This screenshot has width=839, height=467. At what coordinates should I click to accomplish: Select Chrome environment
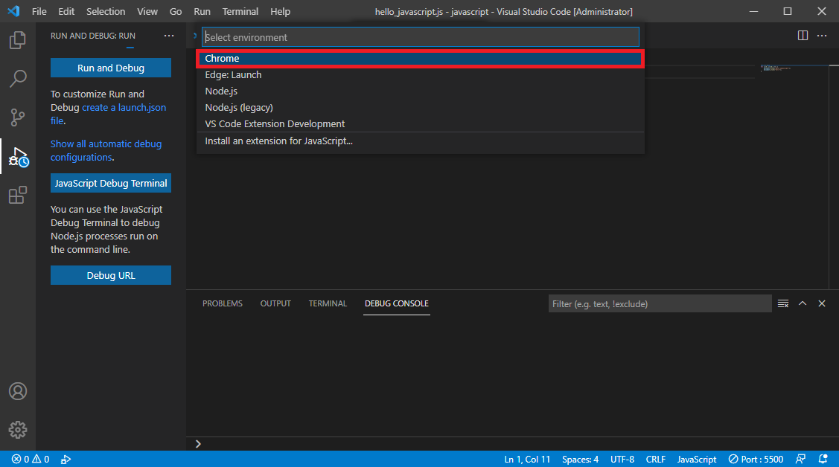click(420, 58)
